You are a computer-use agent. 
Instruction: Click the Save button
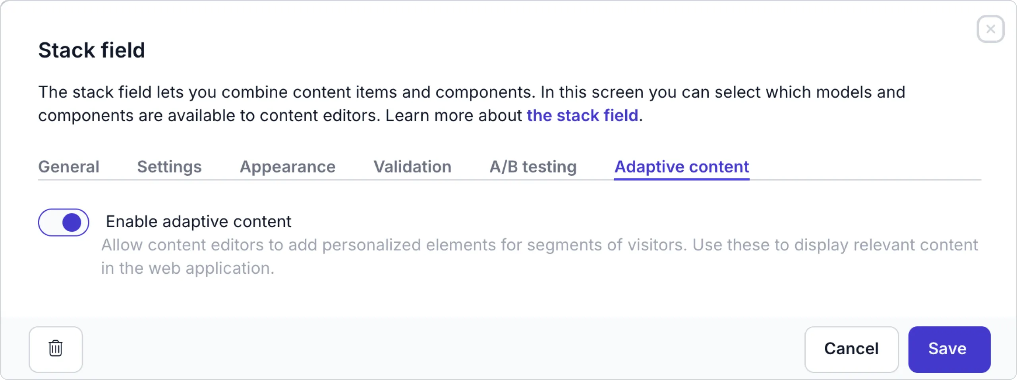point(949,349)
